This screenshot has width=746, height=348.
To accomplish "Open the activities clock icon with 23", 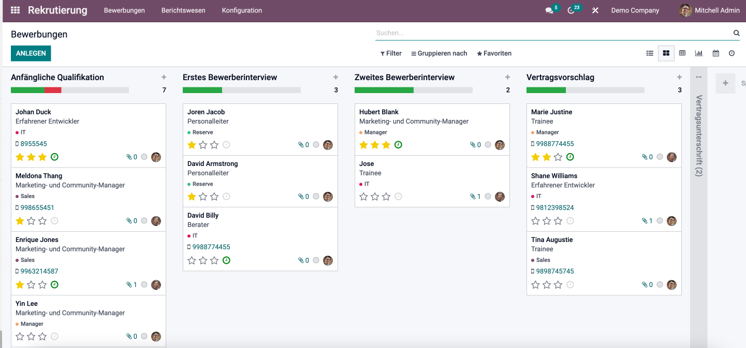I will [571, 10].
